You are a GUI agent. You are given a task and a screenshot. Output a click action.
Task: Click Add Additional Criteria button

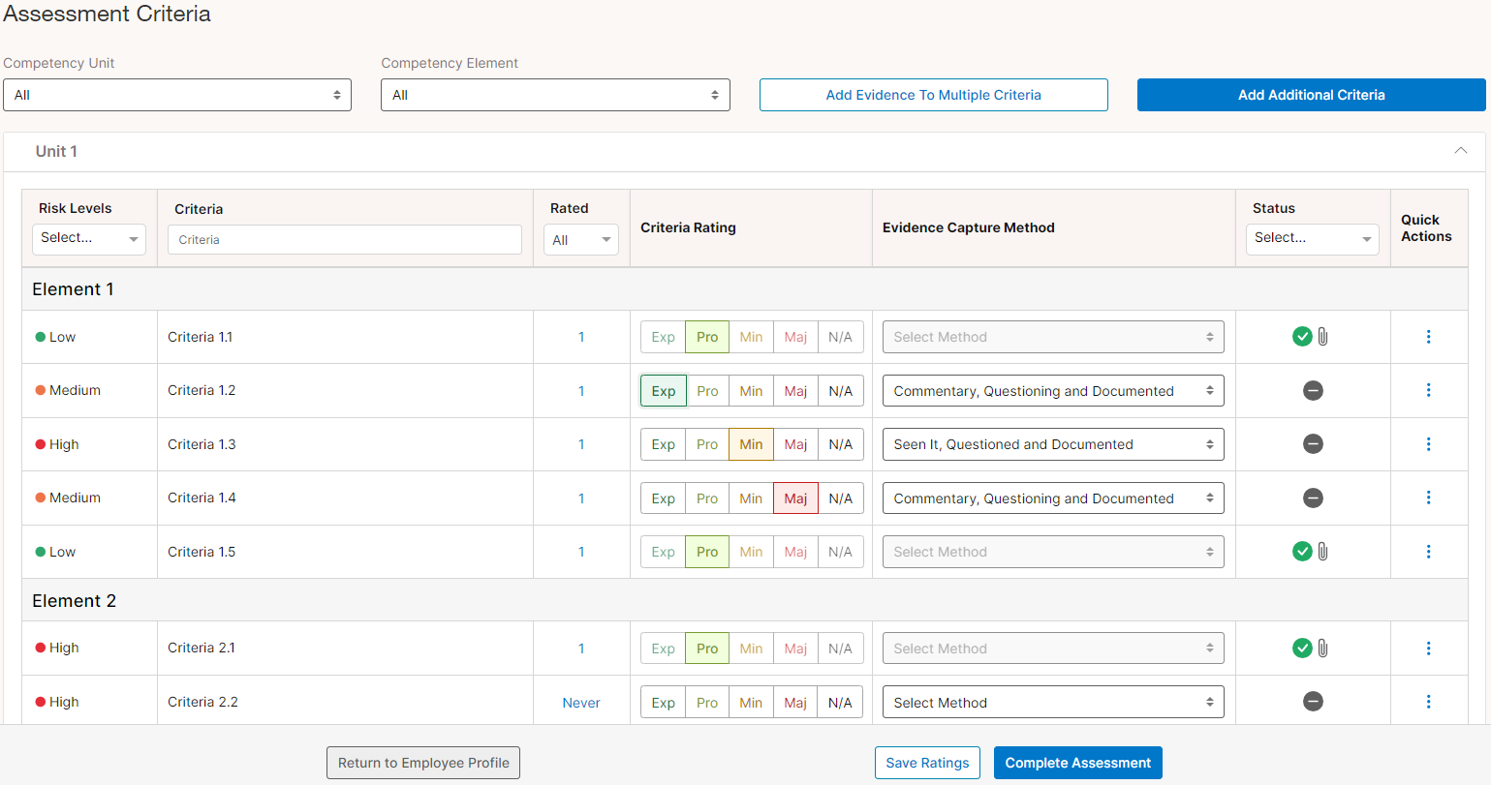[x=1311, y=95]
